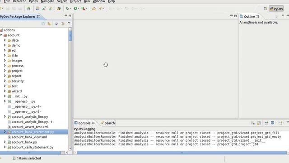
Task: Click the PyDev perspective button
Action: (276, 9)
